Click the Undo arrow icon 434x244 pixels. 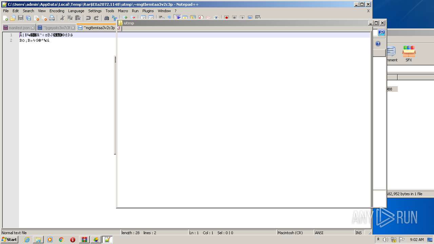click(x=88, y=18)
